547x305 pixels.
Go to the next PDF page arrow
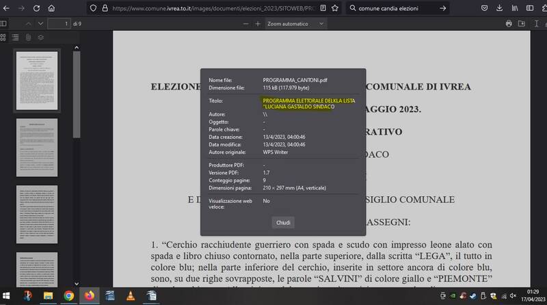click(x=42, y=23)
